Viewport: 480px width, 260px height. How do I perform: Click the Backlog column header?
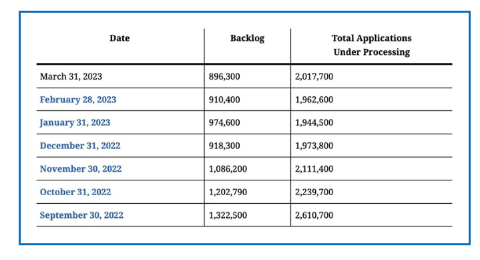(x=248, y=38)
